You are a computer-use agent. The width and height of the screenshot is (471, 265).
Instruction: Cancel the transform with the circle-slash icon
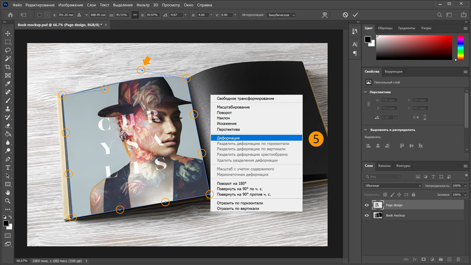click(x=345, y=15)
